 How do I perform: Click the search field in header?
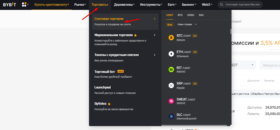coord(240,5)
